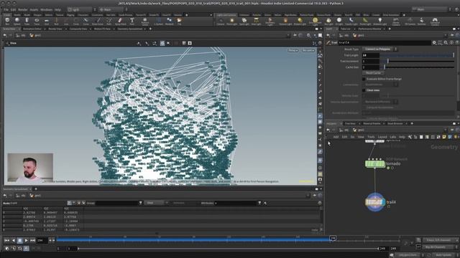Select the L-System shelf tool
460x258 pixels.
159,21
